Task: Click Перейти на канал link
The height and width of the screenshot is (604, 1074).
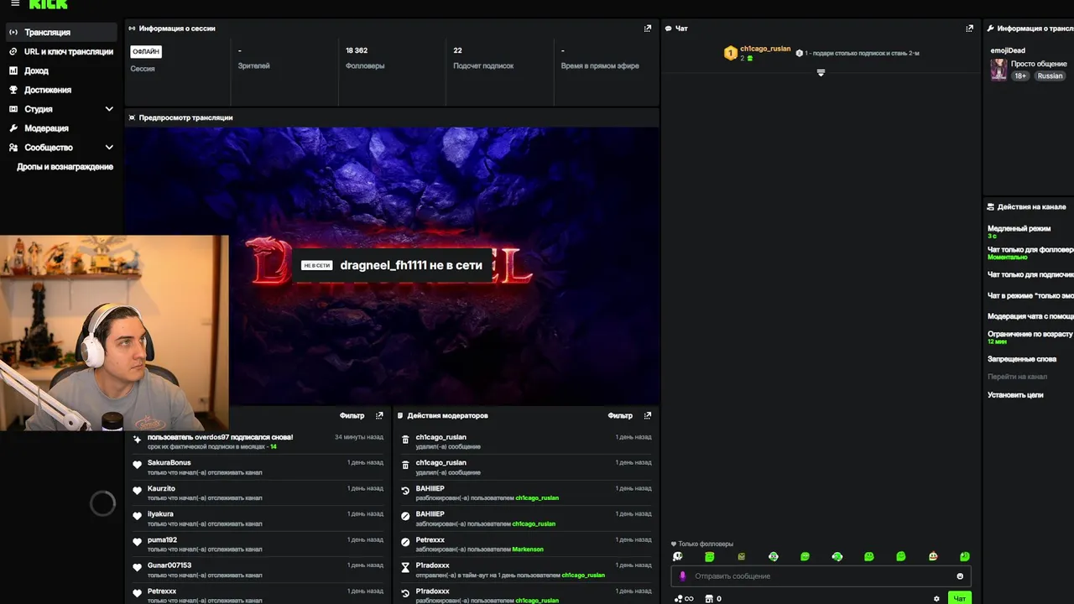Action: point(1017,377)
